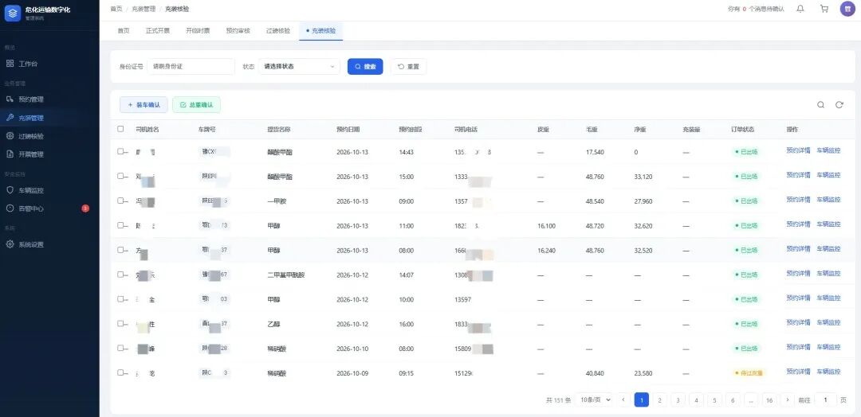Click the wrench icon beside 充装管理
The width and height of the screenshot is (861, 417).
(10, 117)
